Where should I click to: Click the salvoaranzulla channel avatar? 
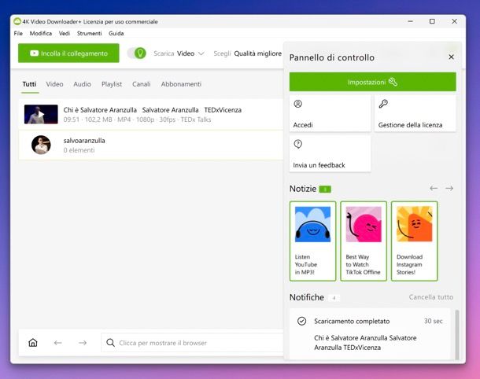(41, 145)
